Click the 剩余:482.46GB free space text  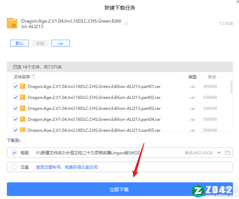coord(199,153)
